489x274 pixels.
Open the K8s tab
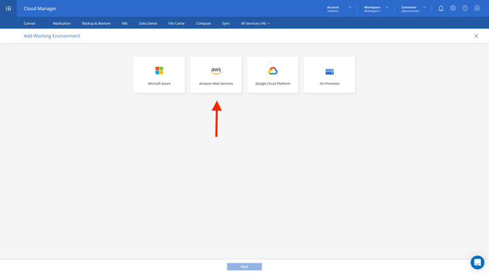pos(125,24)
